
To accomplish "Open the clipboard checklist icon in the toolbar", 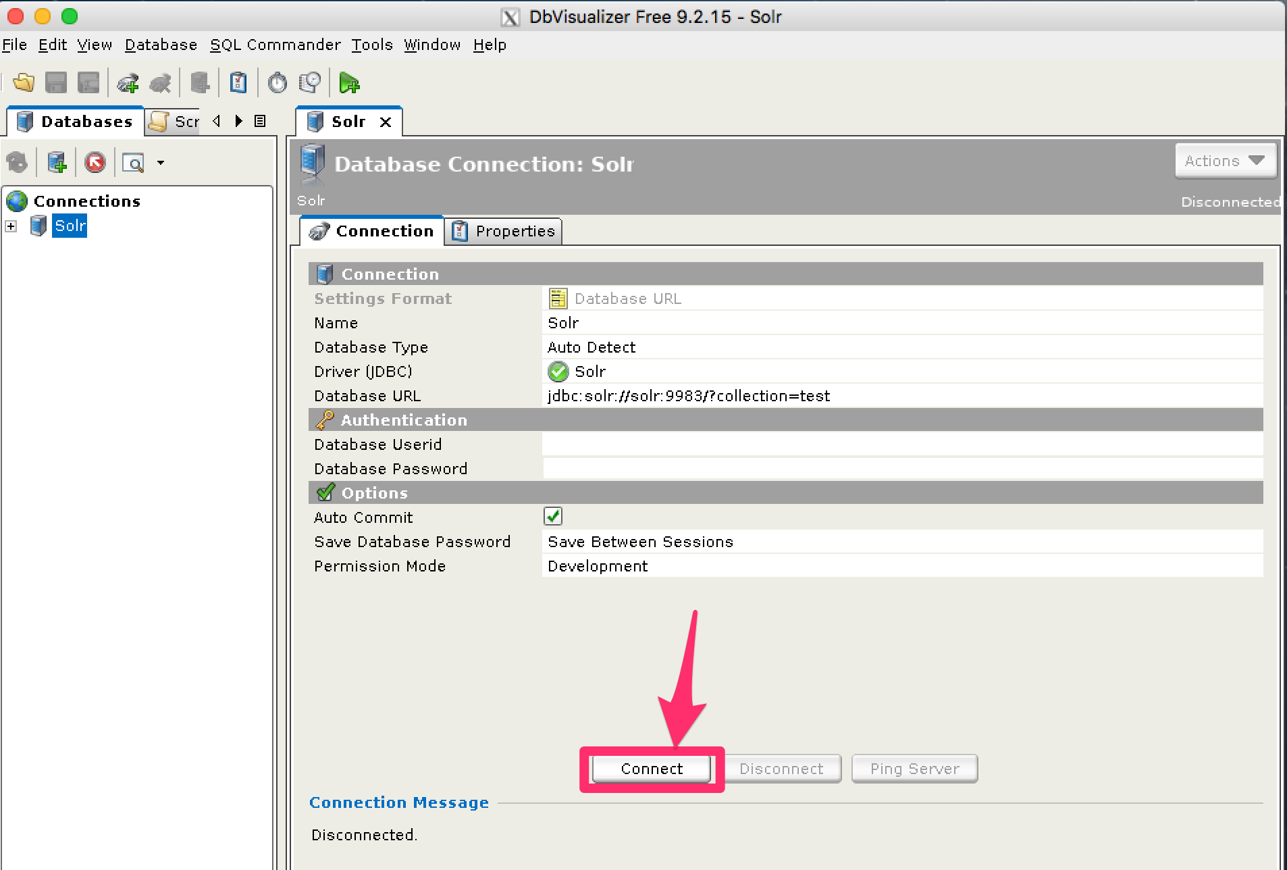I will [238, 83].
